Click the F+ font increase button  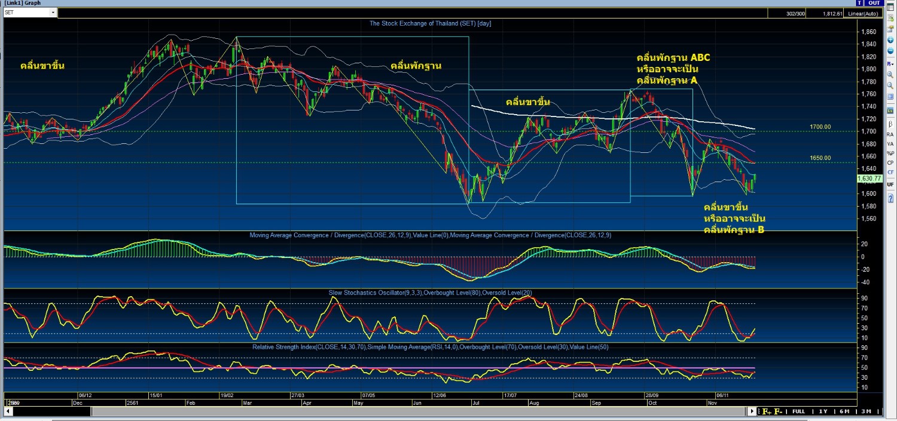coord(766,411)
